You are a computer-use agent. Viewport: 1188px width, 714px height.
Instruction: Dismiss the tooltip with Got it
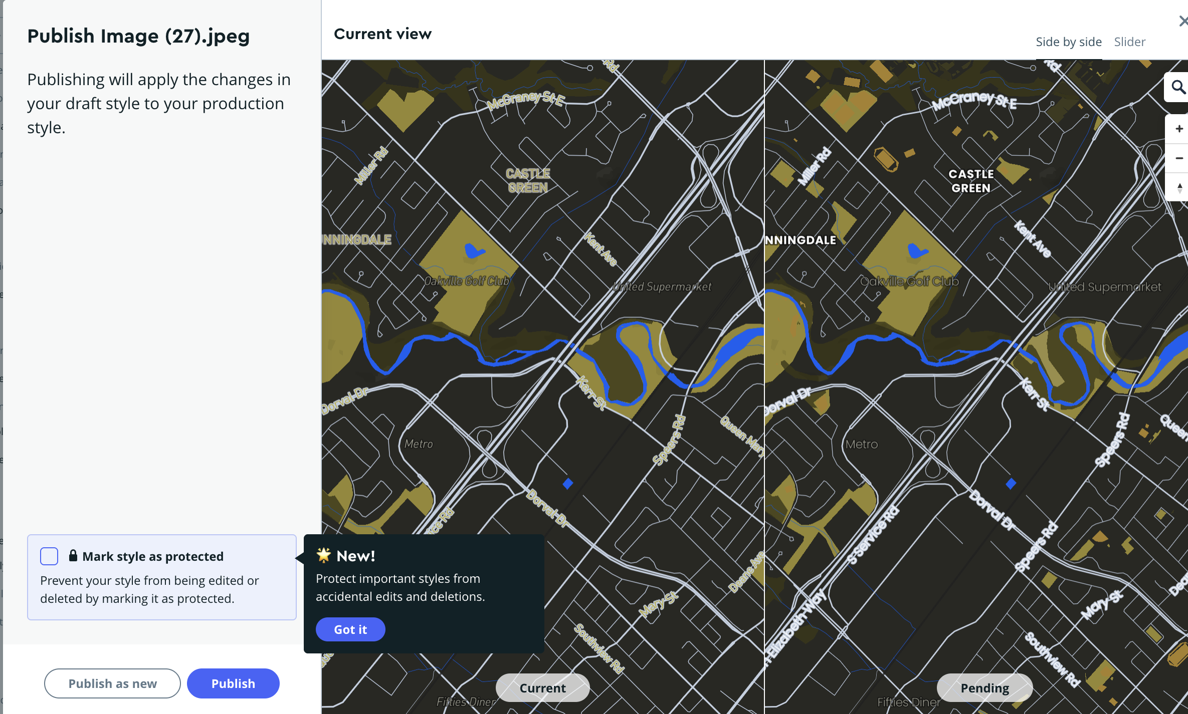pyautogui.click(x=350, y=629)
